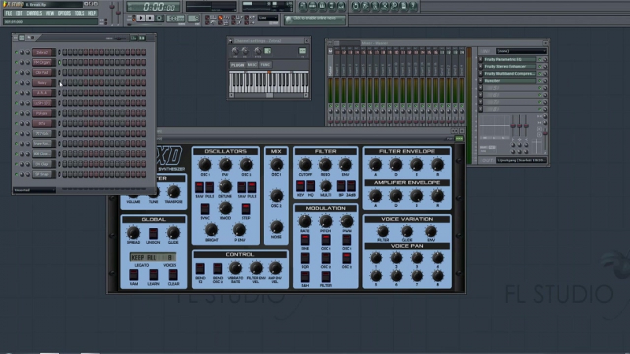630x354 pixels.
Task: Toggle the UNISON switch in Global section
Action: 153,233
